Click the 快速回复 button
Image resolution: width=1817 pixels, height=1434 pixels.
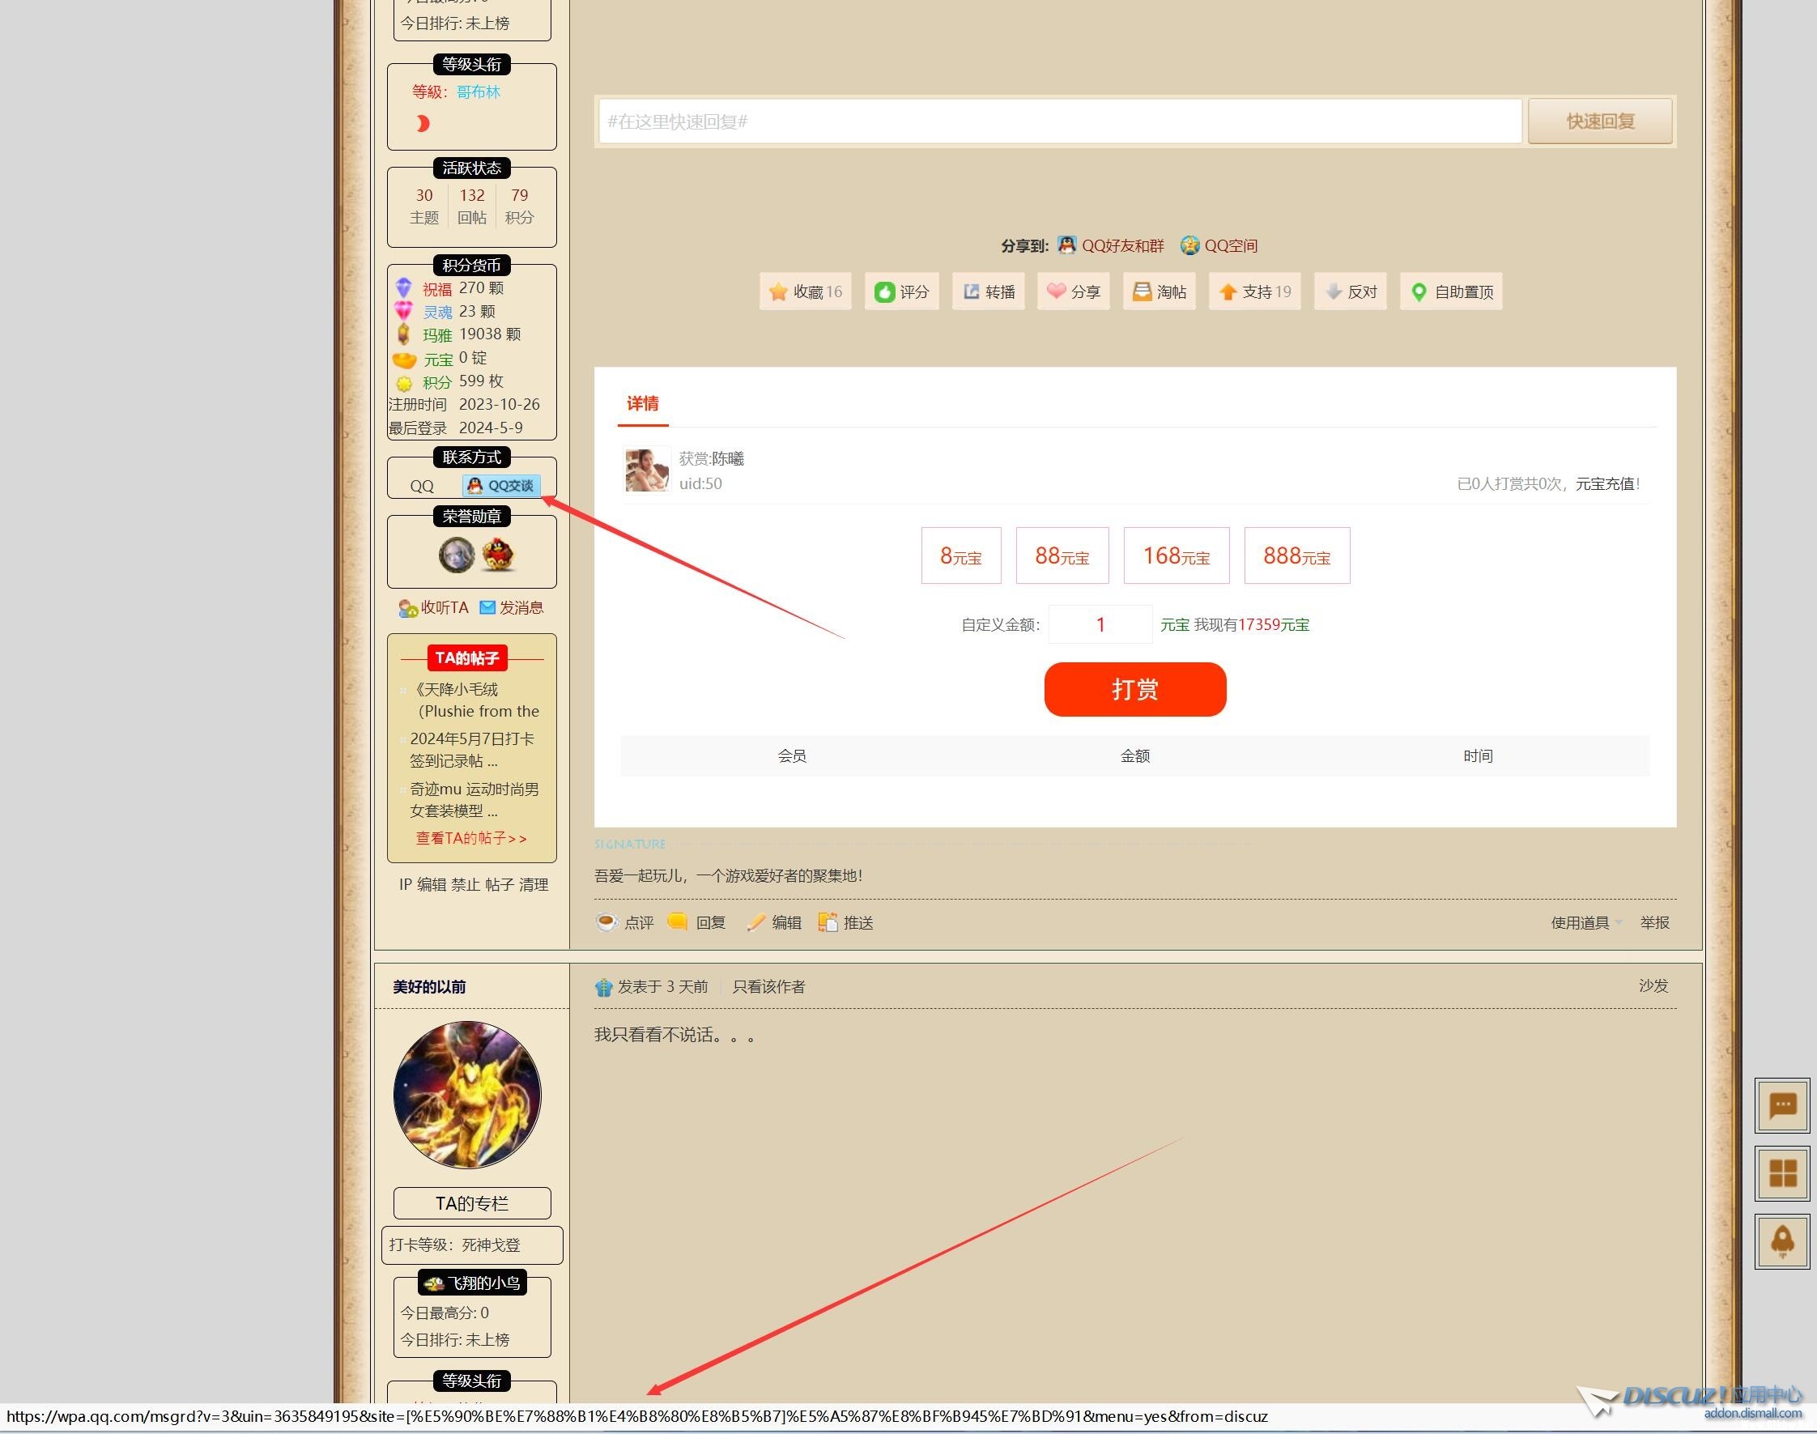tap(1599, 121)
